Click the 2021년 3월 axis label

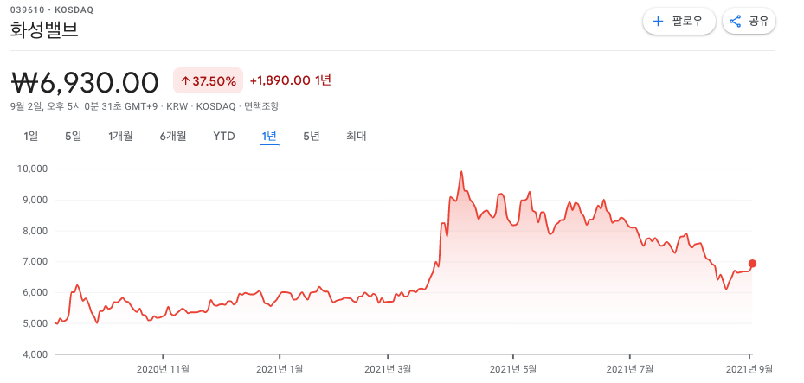(389, 368)
